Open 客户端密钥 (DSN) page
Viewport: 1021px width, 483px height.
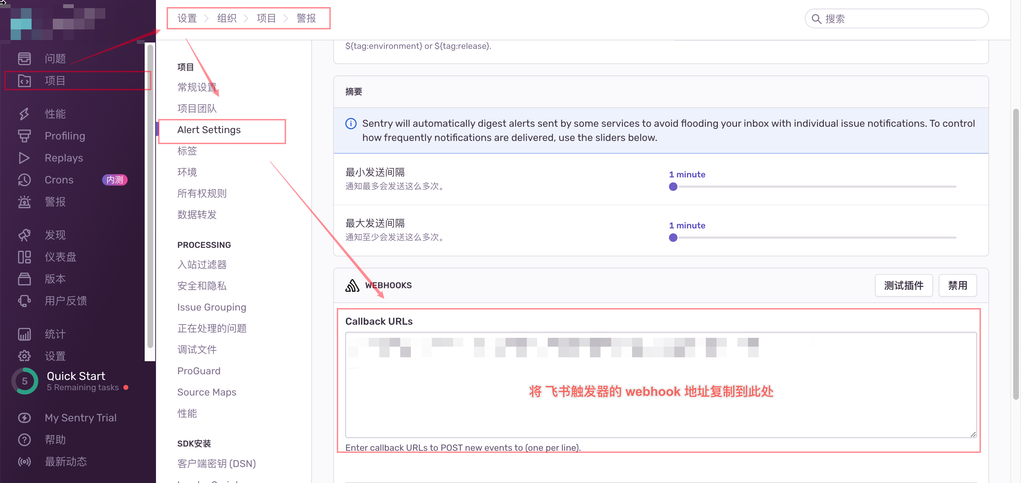[x=216, y=464]
